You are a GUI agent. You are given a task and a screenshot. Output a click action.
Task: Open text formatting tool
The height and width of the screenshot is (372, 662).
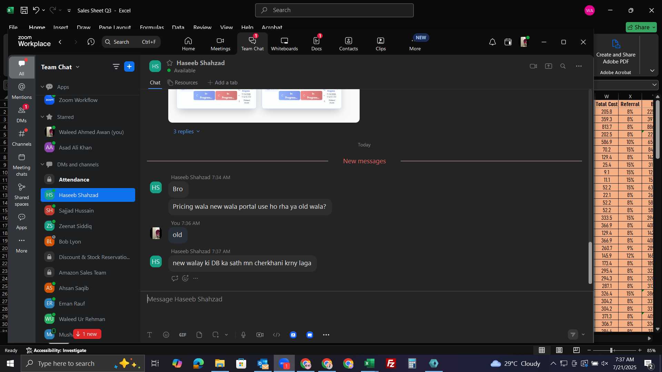[150, 335]
